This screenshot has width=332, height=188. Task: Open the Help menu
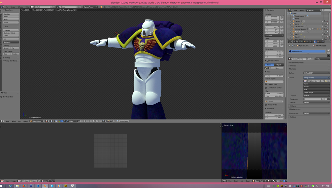point(27,7)
